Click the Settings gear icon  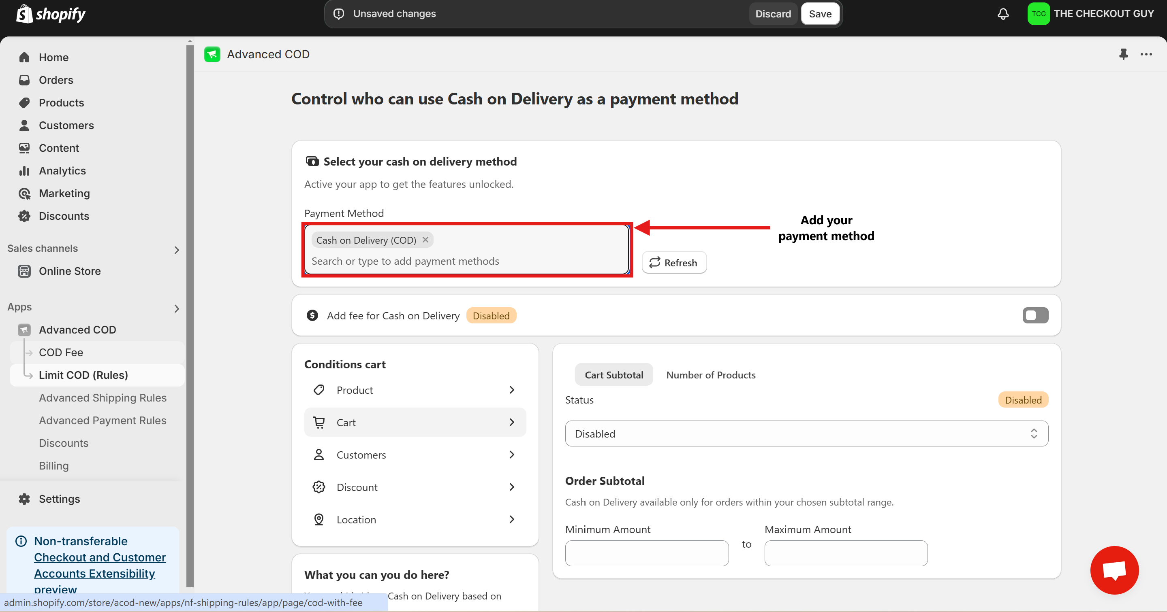(x=24, y=499)
